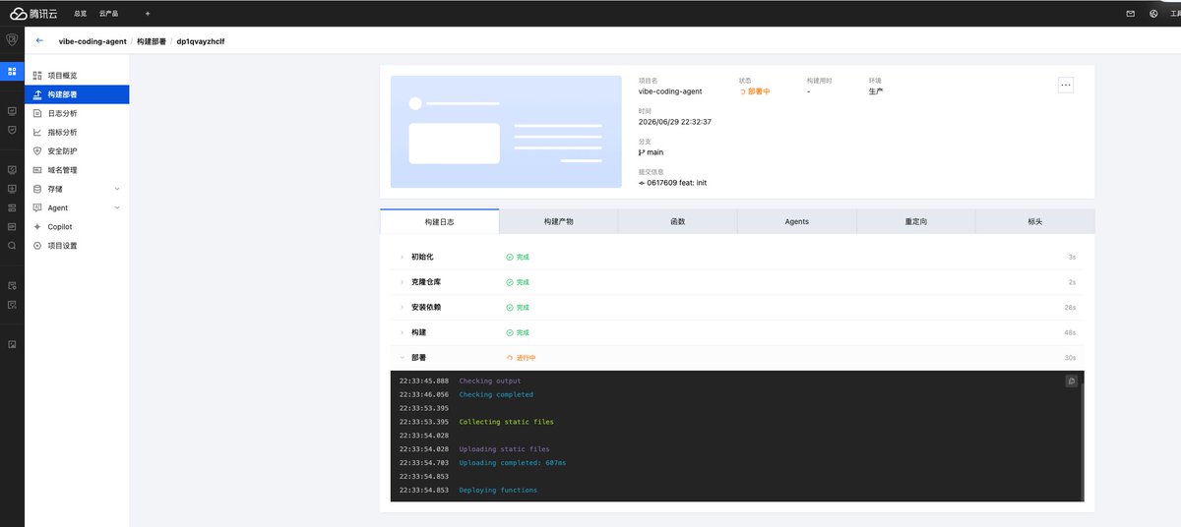
Task: Open vibe-coding-agent breadcrumb link
Action: (93, 41)
